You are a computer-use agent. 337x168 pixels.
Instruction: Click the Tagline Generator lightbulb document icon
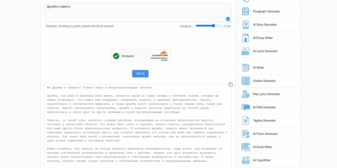245,121
